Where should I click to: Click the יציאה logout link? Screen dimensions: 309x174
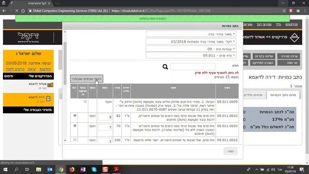coord(32,69)
